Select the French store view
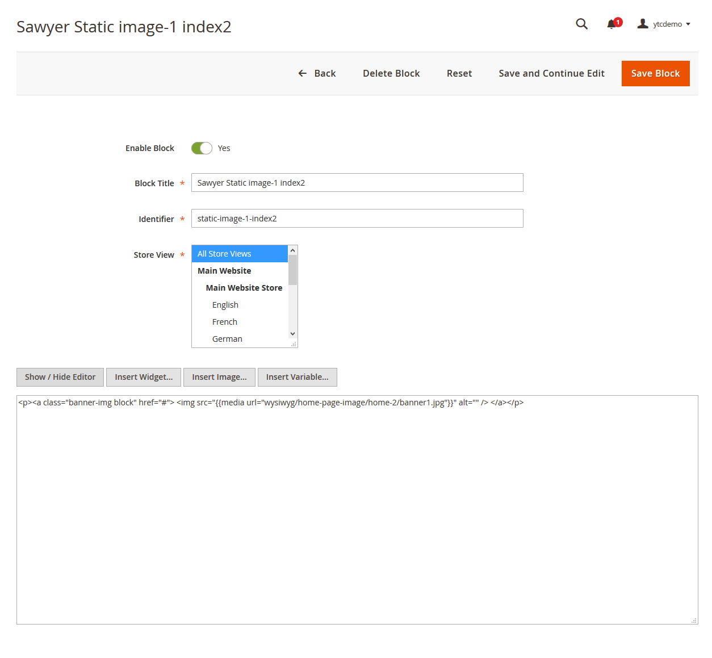This screenshot has height=658, width=712. [x=225, y=322]
